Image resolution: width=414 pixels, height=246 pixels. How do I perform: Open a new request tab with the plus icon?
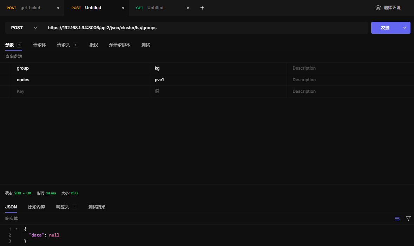(202, 8)
